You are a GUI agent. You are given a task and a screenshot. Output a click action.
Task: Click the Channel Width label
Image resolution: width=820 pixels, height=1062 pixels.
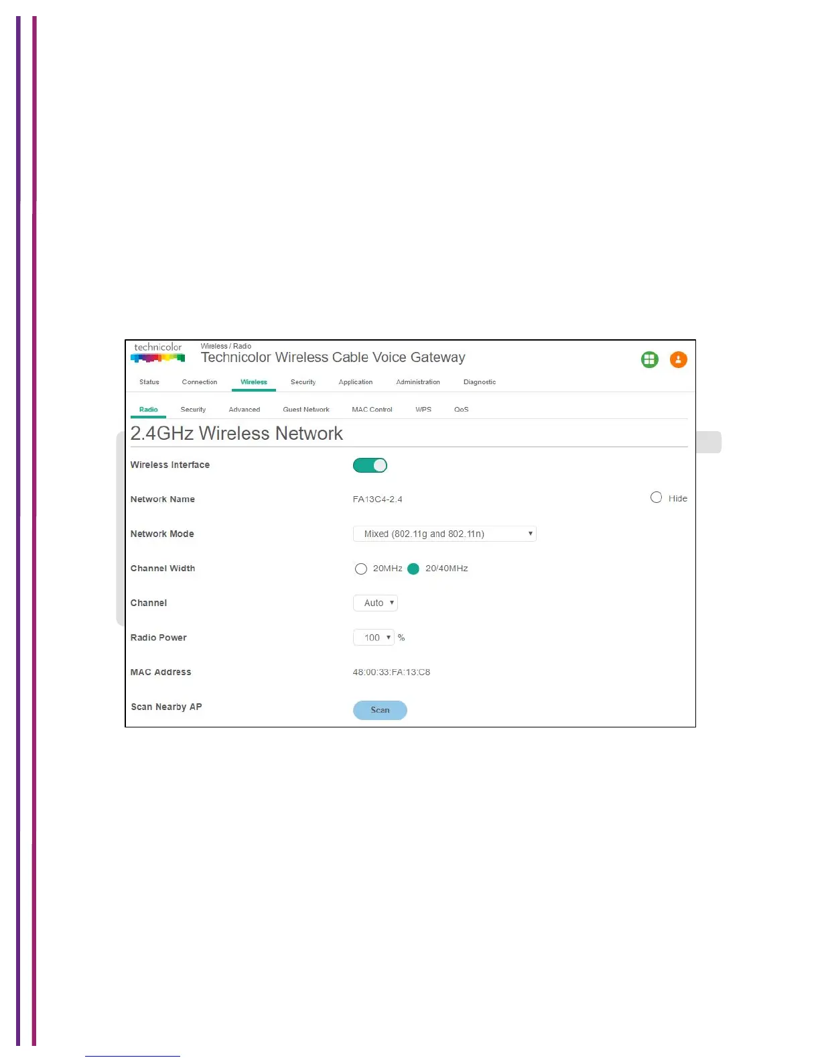tap(163, 569)
